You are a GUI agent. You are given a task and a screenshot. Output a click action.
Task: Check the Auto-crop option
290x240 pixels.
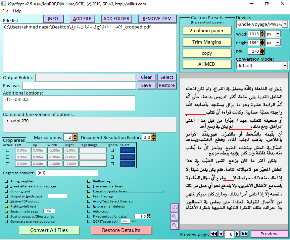pyautogui.click(x=89, y=211)
